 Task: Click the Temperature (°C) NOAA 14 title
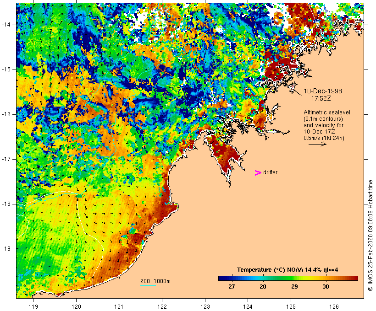coord(288,269)
